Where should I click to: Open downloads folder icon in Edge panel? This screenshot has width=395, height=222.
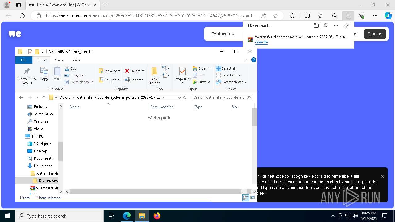click(316, 26)
